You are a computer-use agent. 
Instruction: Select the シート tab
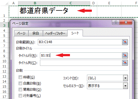pyautogui.click(x=75, y=33)
